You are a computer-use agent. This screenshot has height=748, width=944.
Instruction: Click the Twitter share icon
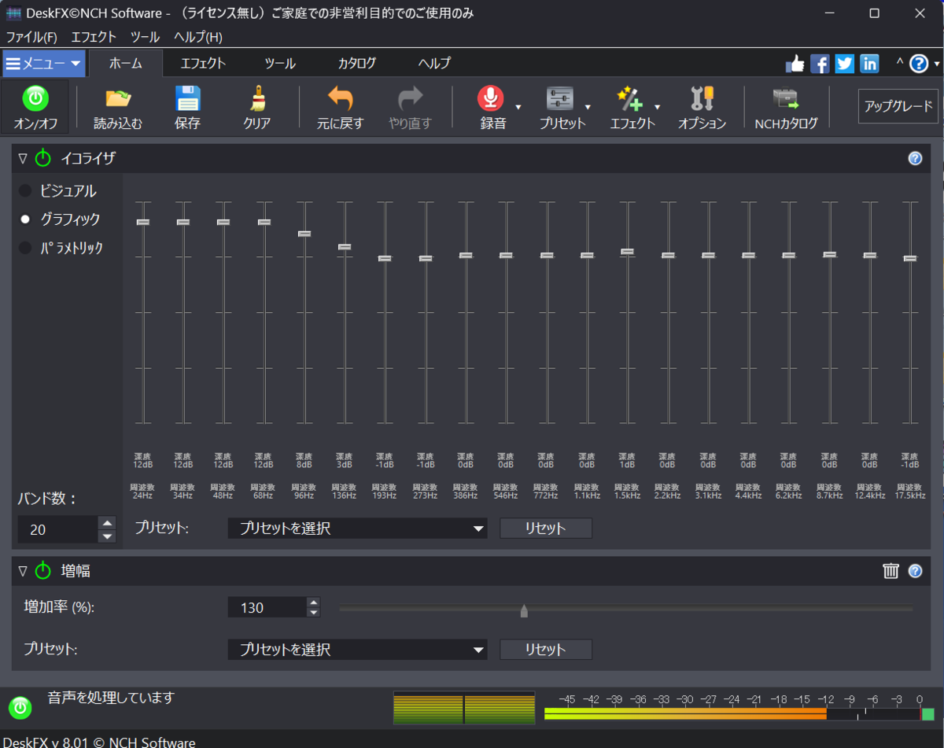(845, 64)
